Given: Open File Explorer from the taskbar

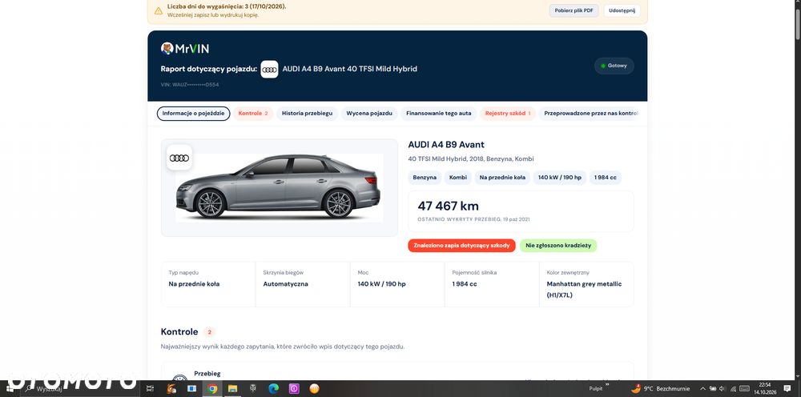Looking at the screenshot, I should pyautogui.click(x=232, y=389).
